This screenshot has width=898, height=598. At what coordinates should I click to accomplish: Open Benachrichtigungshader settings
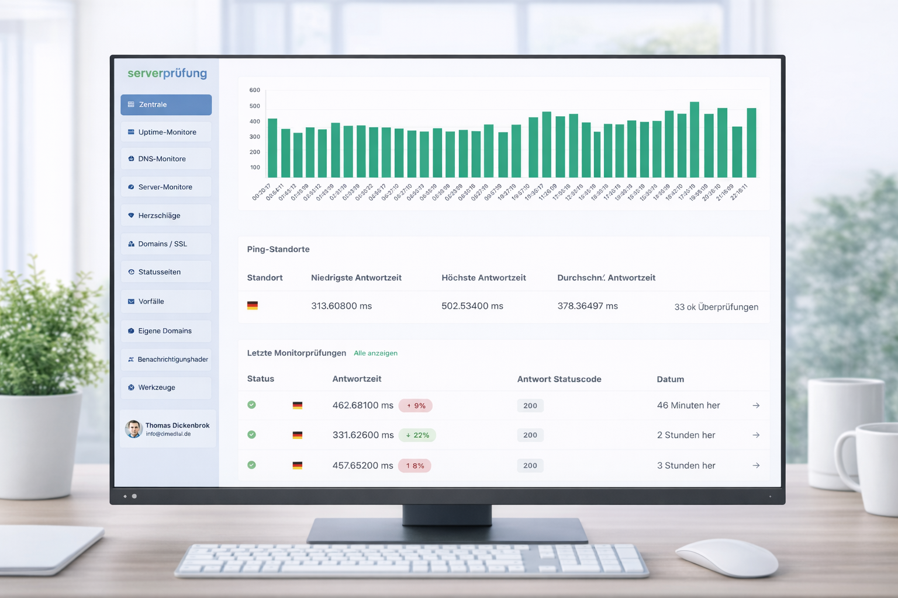pyautogui.click(x=130, y=359)
